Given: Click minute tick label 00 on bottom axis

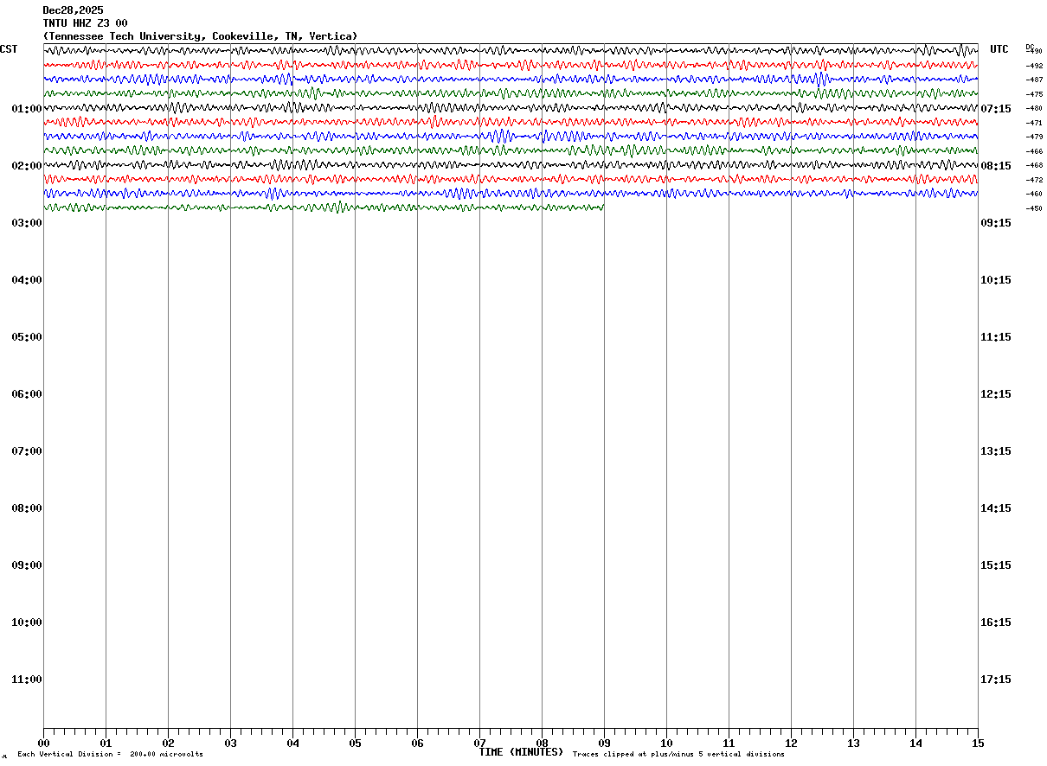Looking at the screenshot, I should click(x=43, y=744).
